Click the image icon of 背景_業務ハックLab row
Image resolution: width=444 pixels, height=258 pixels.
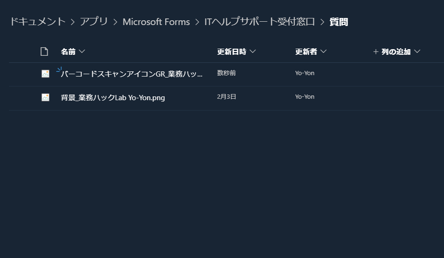(45, 97)
